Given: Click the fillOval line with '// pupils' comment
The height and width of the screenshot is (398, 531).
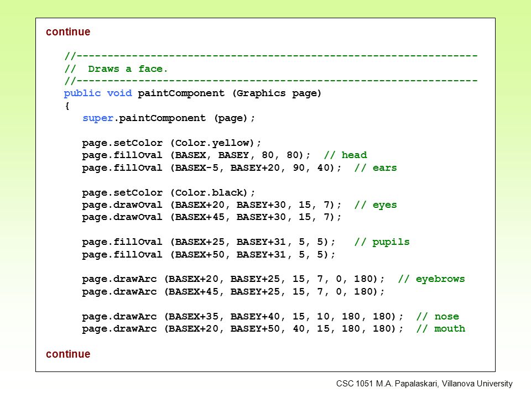Looking at the screenshot, I should 246,242.
